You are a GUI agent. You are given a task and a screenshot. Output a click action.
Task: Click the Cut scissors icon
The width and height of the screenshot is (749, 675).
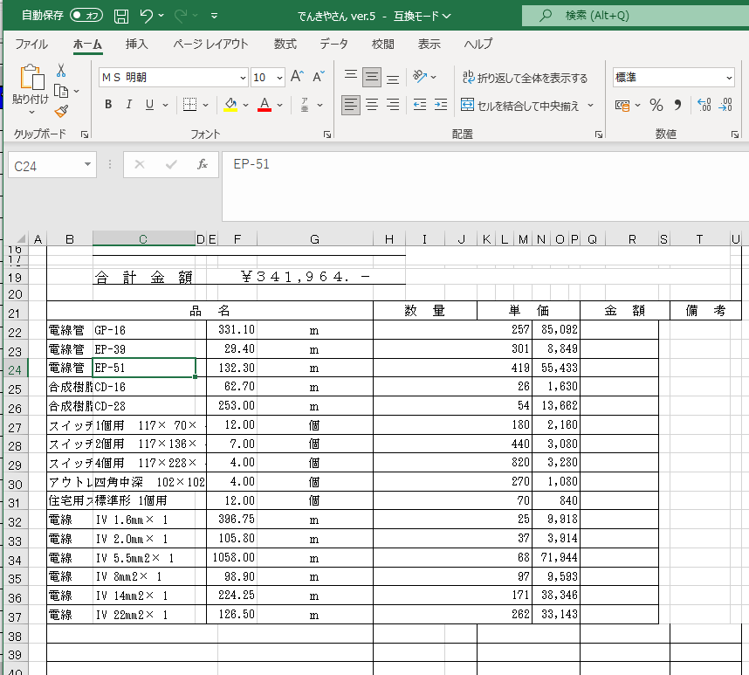click(61, 71)
